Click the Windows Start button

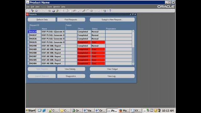31,110
